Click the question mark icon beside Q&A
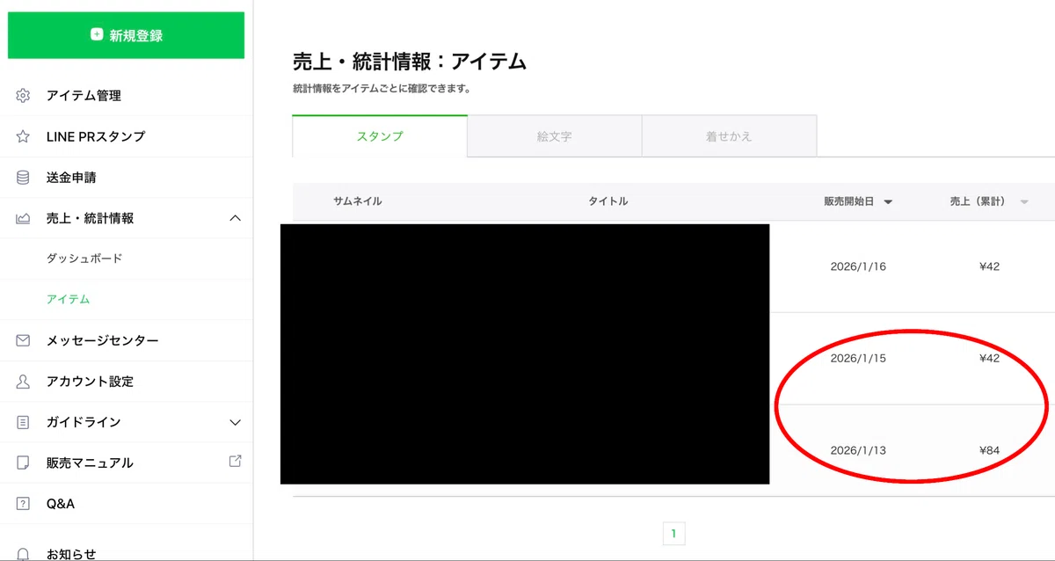Screen dimensions: 1055x561 pyautogui.click(x=23, y=504)
